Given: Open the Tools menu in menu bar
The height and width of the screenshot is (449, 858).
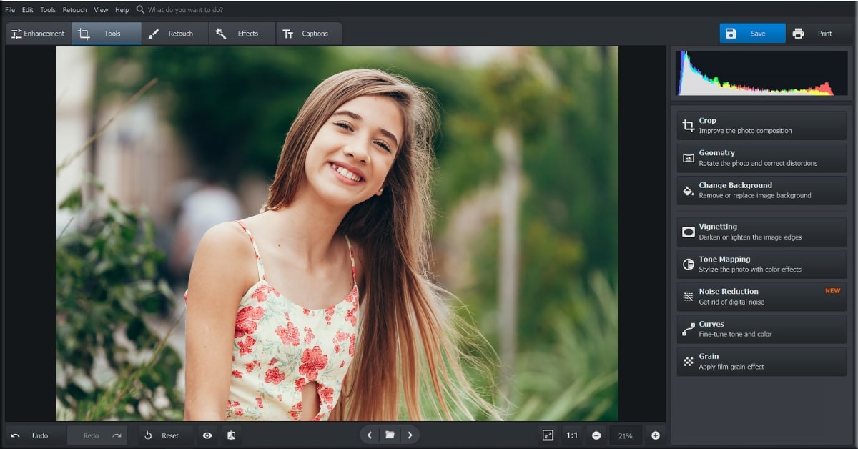Looking at the screenshot, I should [x=48, y=10].
